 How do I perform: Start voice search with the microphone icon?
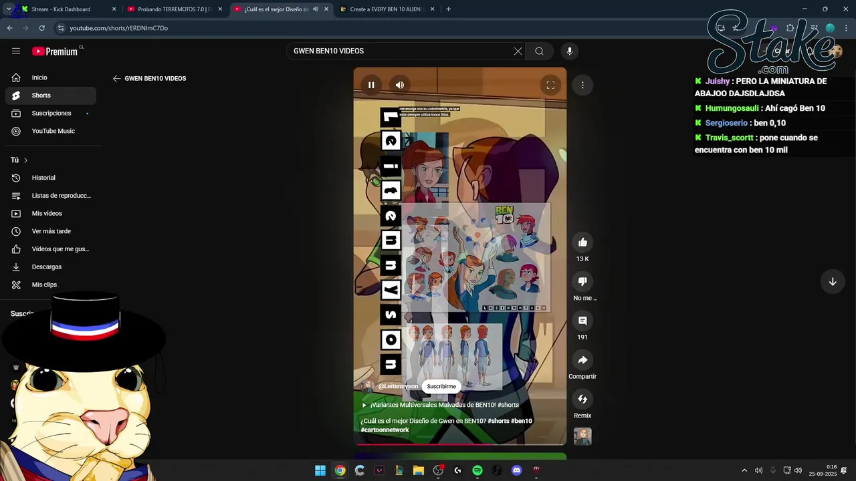(x=570, y=51)
